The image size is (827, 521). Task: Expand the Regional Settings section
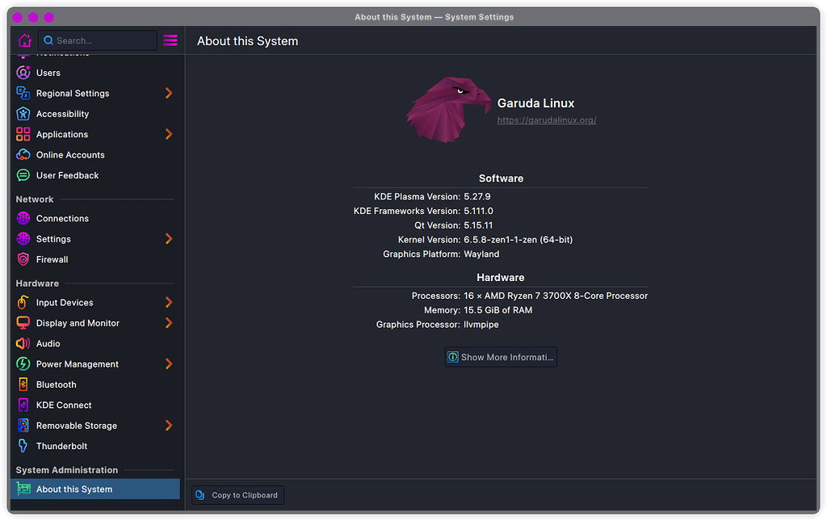tap(169, 93)
